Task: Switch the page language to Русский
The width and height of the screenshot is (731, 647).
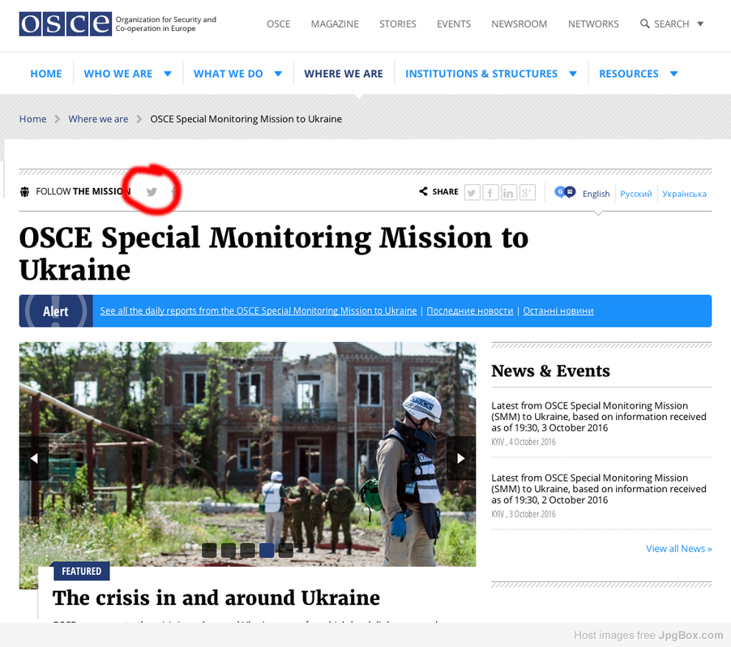Action: click(x=636, y=194)
